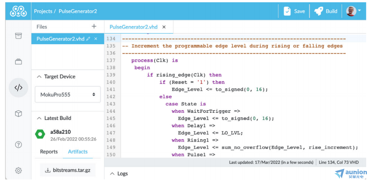Click Last updated status text

point(271,162)
